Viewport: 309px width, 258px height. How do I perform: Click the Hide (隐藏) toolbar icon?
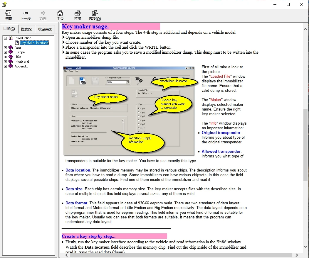tap(8, 13)
